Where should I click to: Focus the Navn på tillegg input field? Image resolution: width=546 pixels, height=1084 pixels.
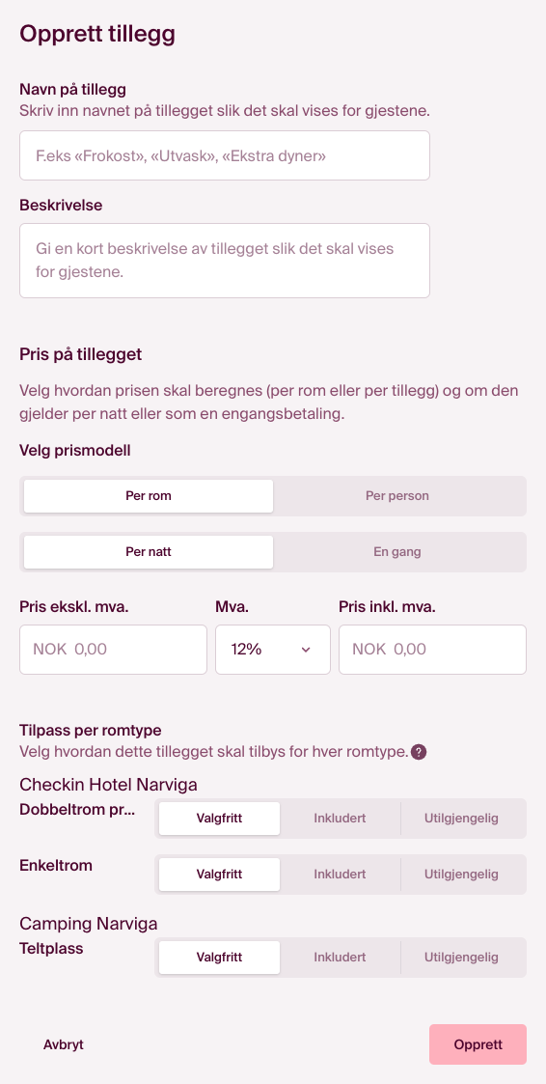point(225,155)
